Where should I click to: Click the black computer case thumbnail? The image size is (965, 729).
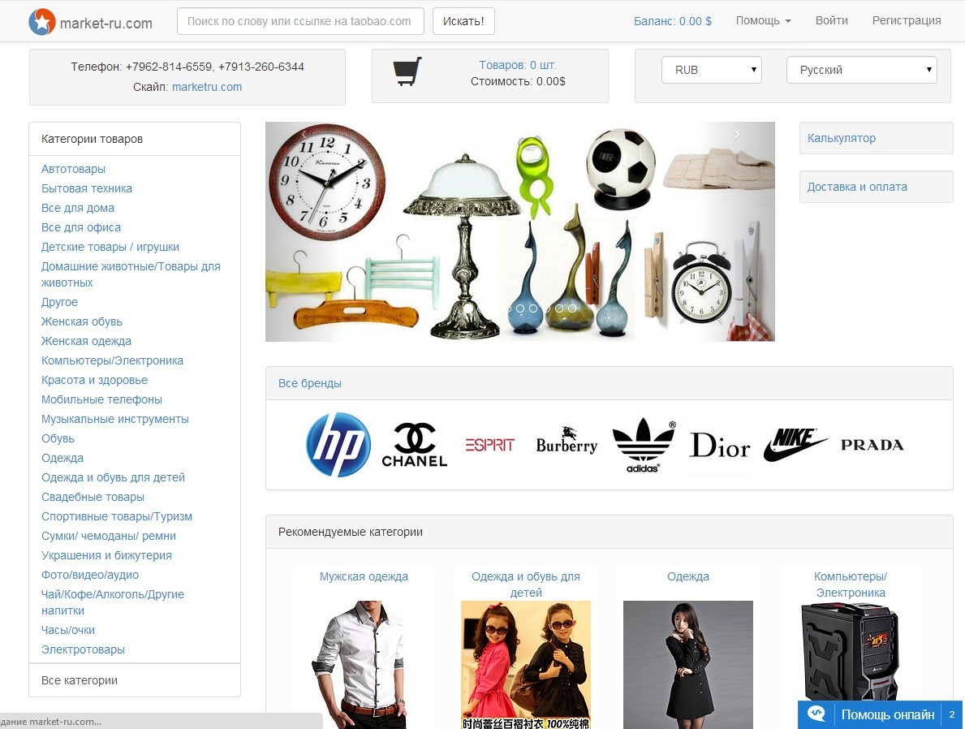850,653
